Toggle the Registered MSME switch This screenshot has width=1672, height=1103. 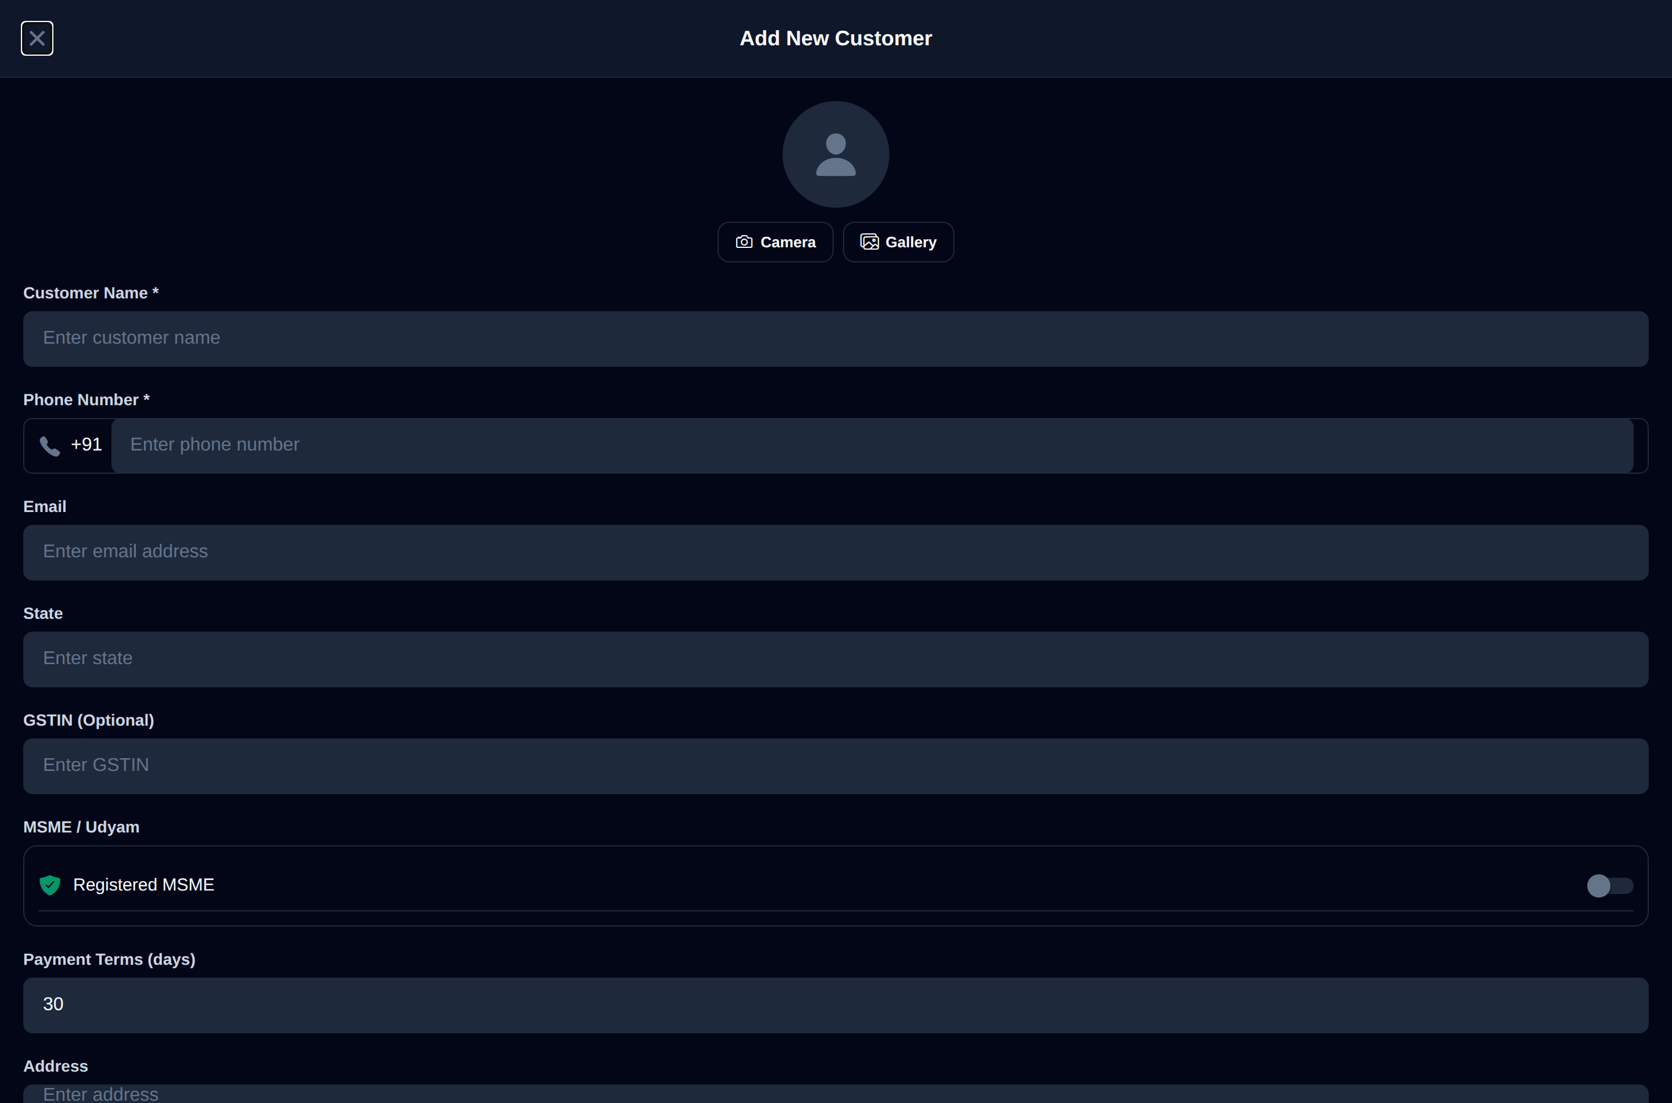(1609, 886)
